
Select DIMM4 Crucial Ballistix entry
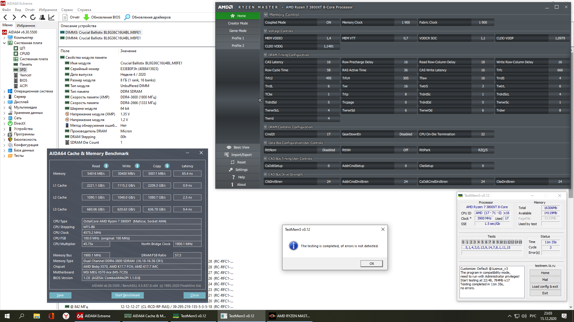click(103, 38)
